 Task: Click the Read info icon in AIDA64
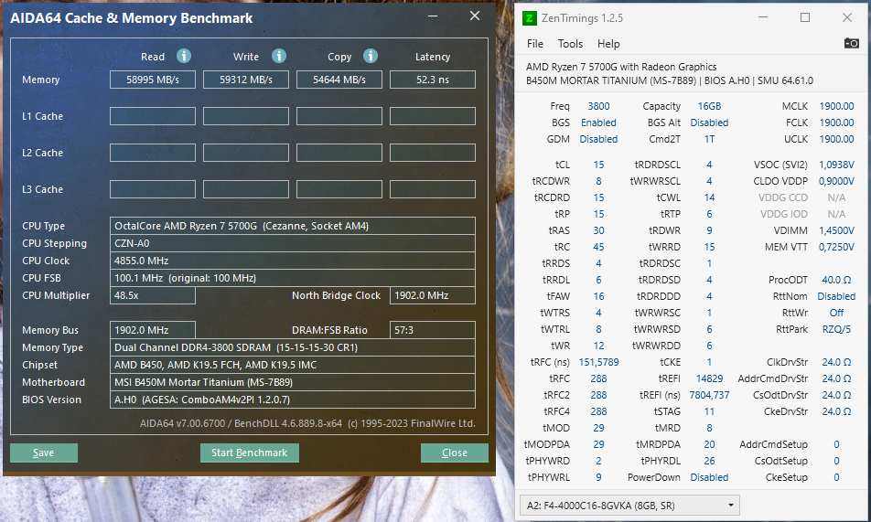[x=184, y=56]
